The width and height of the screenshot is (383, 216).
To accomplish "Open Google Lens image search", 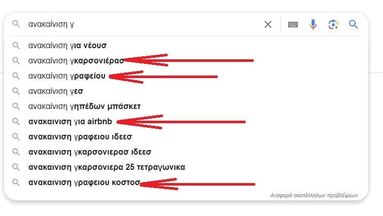I will click(x=333, y=24).
